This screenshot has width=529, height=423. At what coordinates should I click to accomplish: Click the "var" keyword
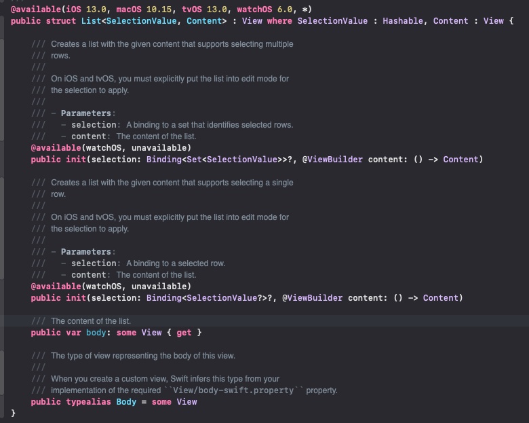pos(73,333)
